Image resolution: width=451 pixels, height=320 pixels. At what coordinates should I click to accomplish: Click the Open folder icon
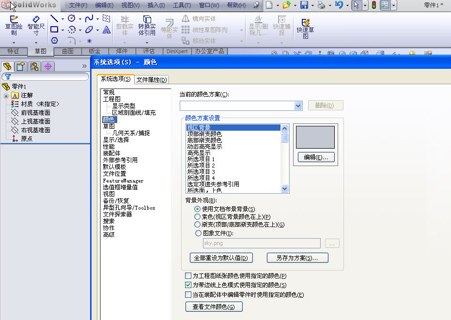pos(286,5)
